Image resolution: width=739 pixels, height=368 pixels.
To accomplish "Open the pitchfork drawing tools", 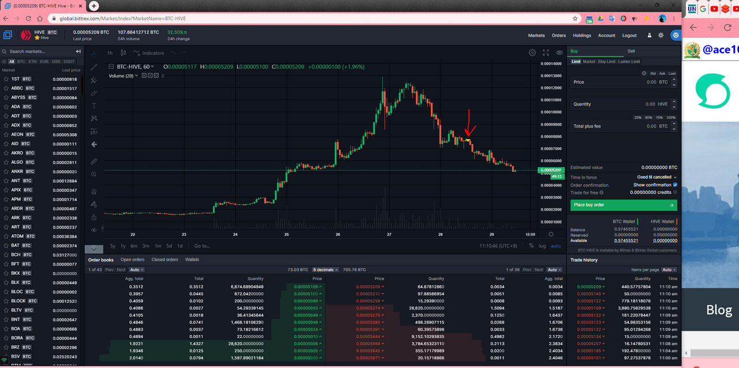I will click(94, 80).
